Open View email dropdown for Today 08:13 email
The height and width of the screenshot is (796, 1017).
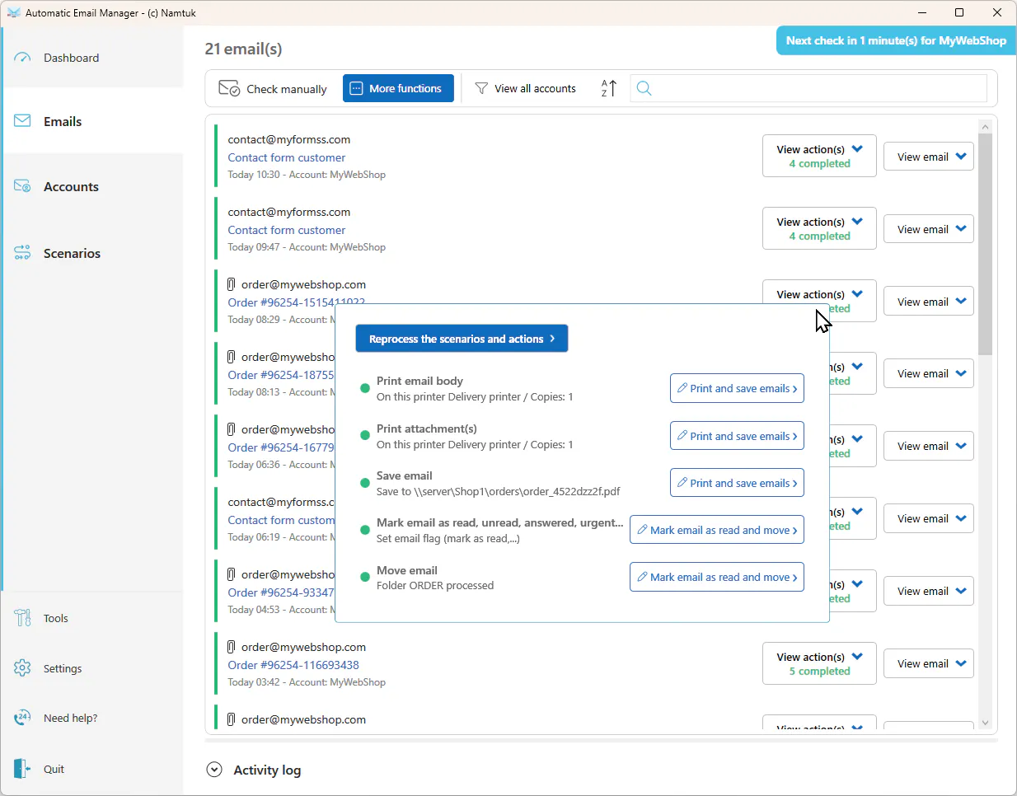click(929, 373)
